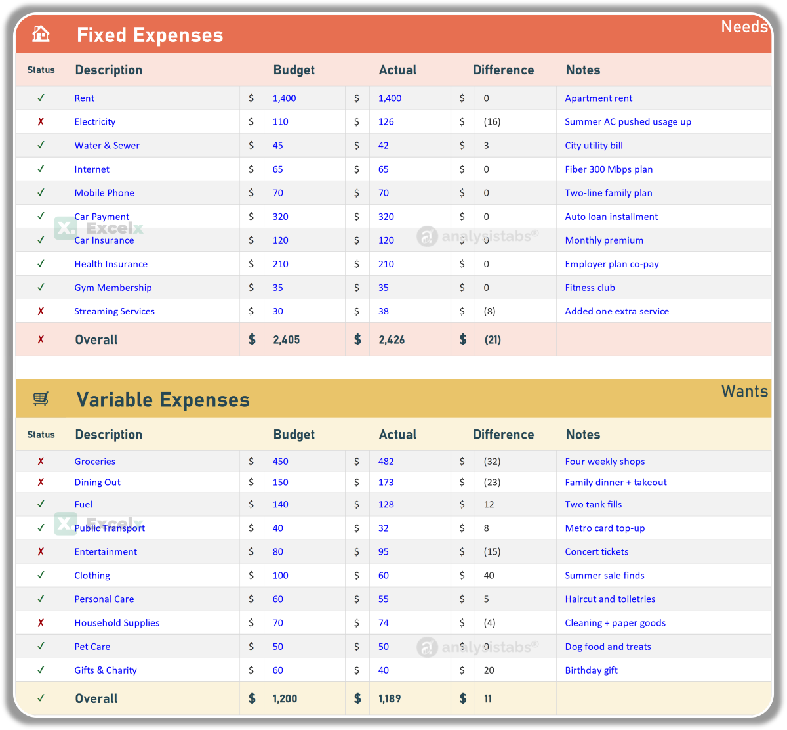This screenshot has height=730, width=787.
Task: Select the Health Insurance description cell
Action: point(153,263)
